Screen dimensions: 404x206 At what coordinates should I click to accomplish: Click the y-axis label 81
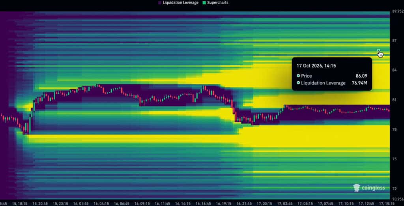tap(394, 100)
